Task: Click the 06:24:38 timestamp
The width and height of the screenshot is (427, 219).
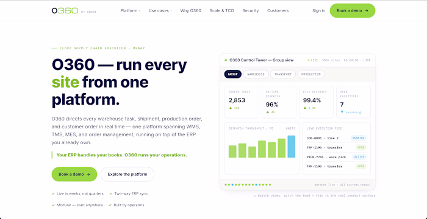Action: (351, 60)
